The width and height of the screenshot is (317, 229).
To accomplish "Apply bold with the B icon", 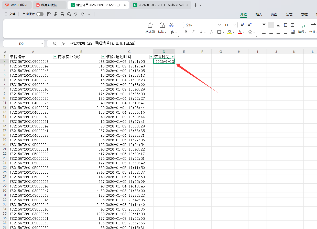I will (x=186, y=32).
